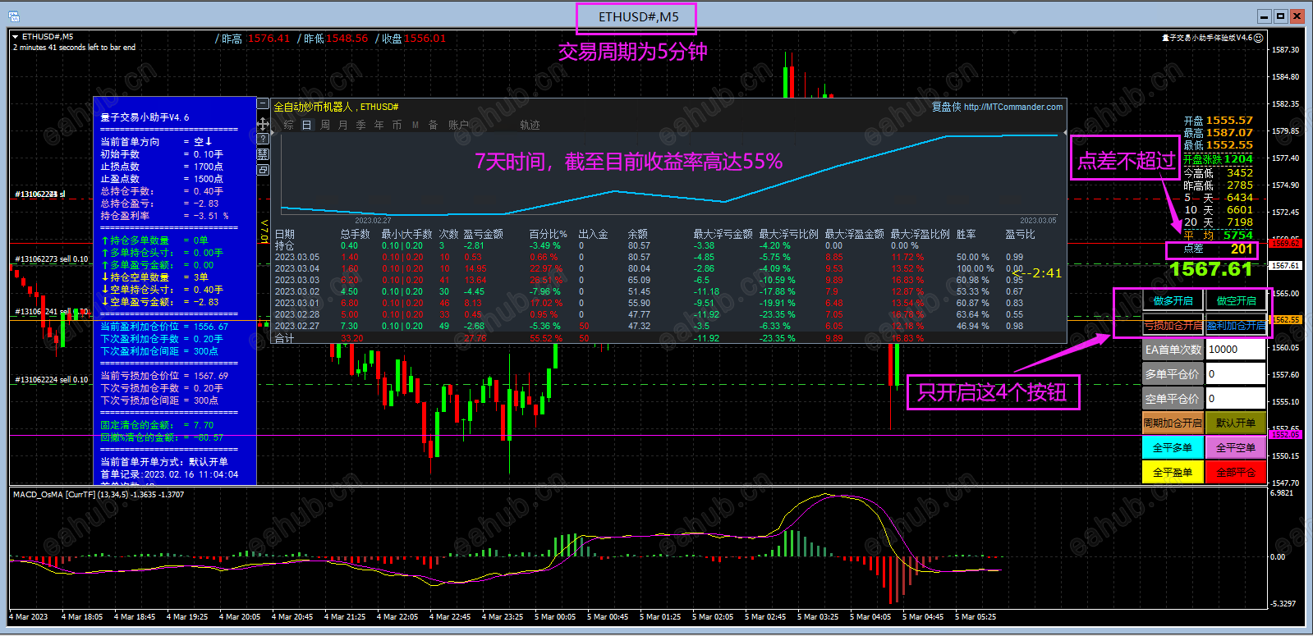Switch to the 备 tab
The height and width of the screenshot is (636, 1313).
pyautogui.click(x=433, y=125)
